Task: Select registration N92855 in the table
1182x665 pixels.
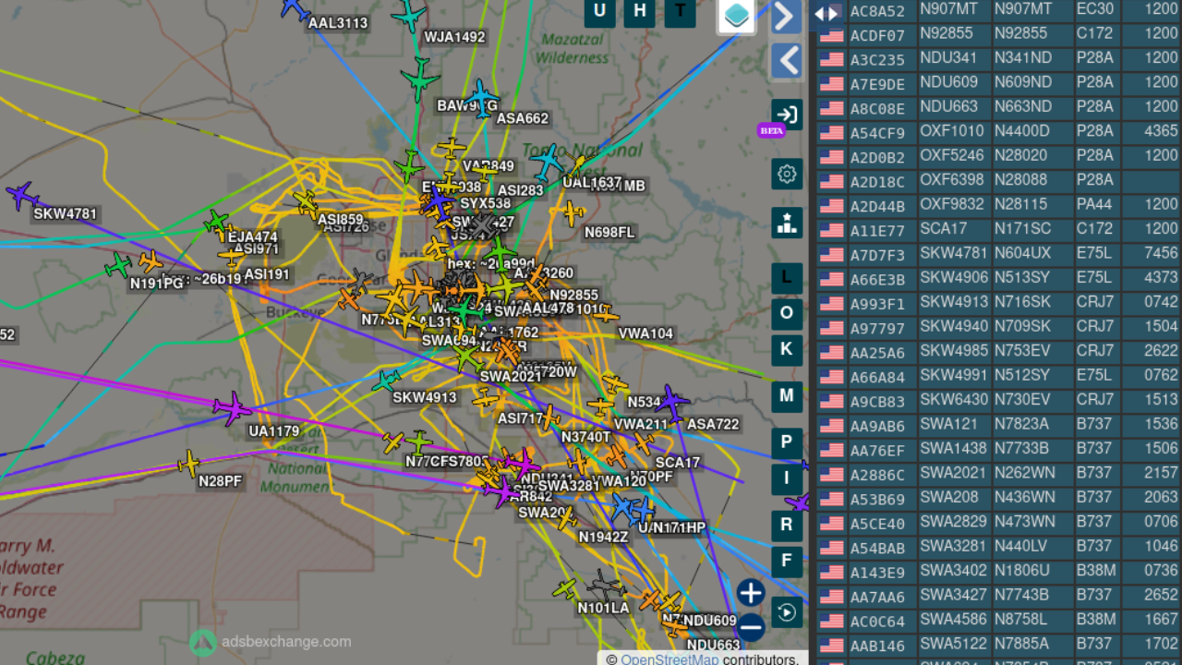Action: [x=1021, y=33]
